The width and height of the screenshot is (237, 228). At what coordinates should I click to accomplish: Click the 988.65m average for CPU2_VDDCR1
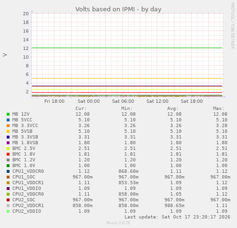175,206
